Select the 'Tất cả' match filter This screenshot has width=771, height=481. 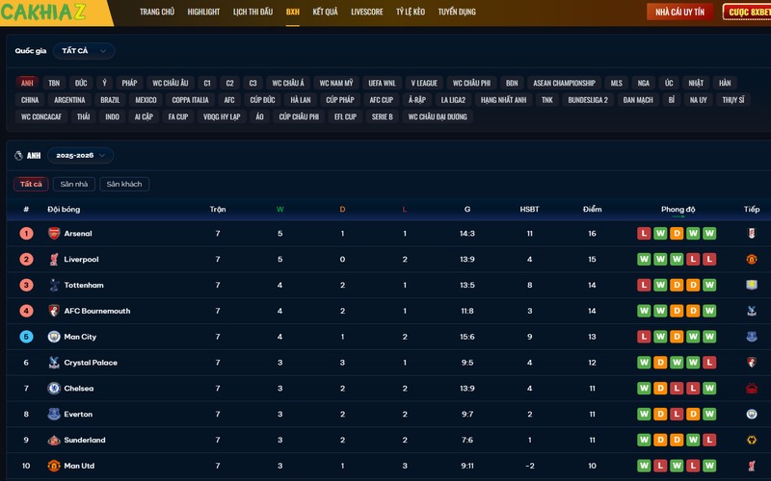(x=31, y=184)
